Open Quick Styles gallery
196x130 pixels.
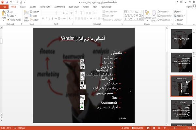154,16
